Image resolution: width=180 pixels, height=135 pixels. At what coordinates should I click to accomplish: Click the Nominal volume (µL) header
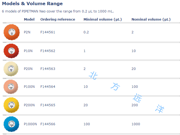point(151,20)
